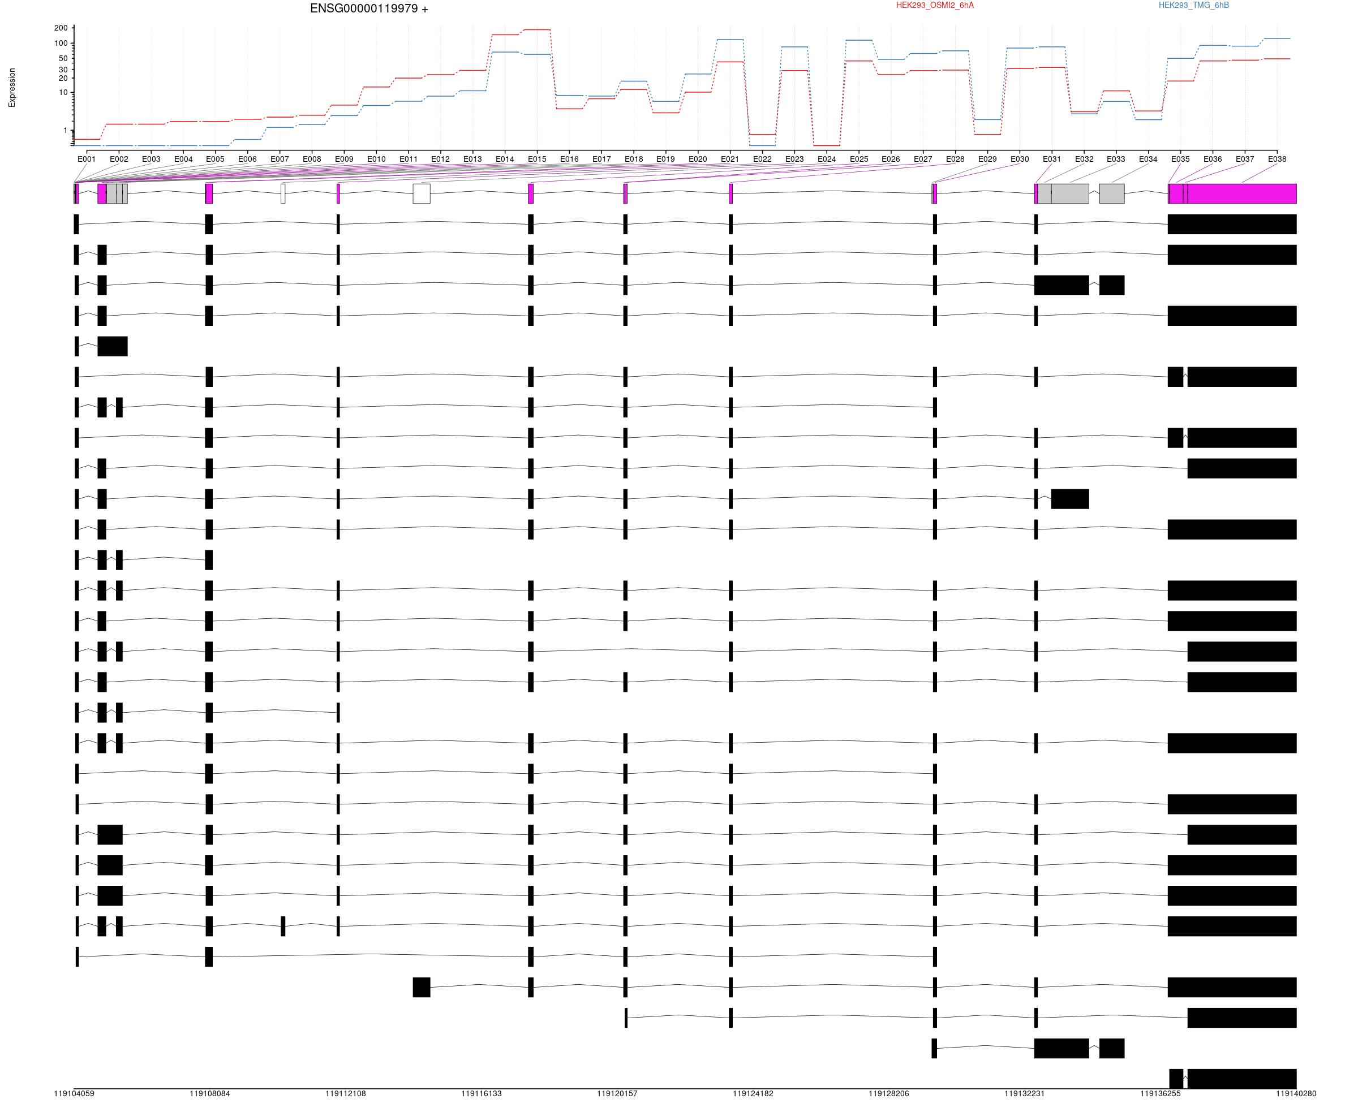
Task: Click exon label E035
Action: [x=1181, y=160]
